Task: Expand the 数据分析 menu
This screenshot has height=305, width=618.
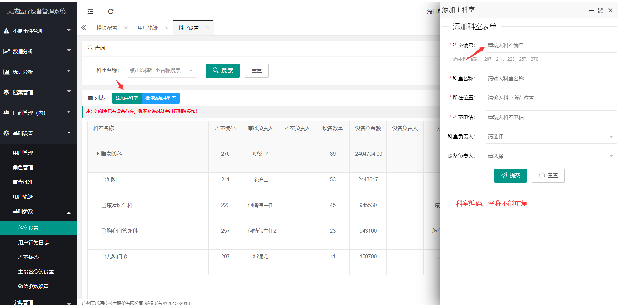Action: (69, 51)
